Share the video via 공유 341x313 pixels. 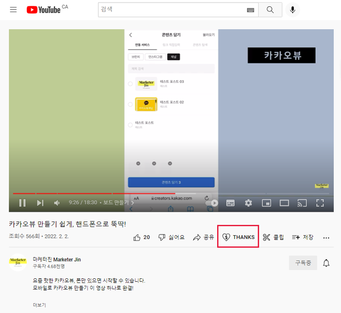pyautogui.click(x=203, y=238)
